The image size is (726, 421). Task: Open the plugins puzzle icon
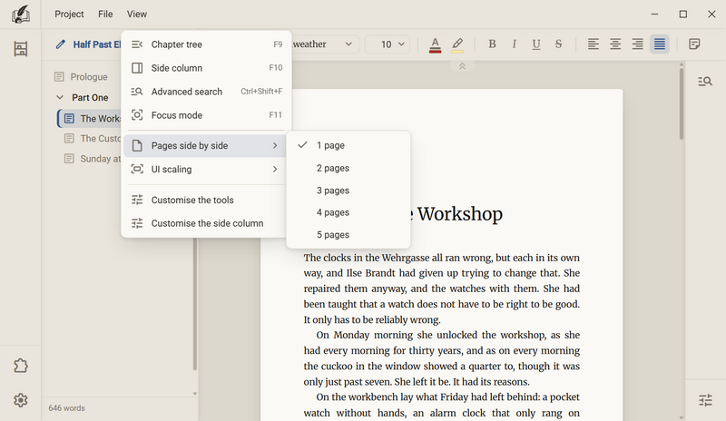pos(20,366)
